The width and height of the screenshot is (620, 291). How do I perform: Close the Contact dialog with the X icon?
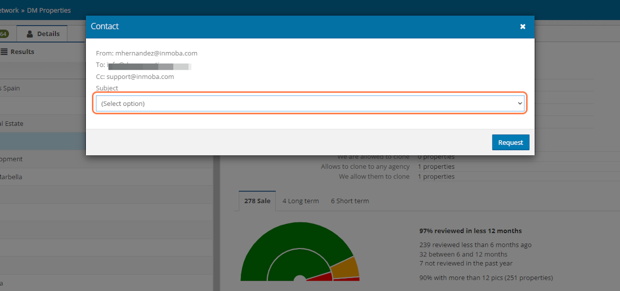click(522, 26)
